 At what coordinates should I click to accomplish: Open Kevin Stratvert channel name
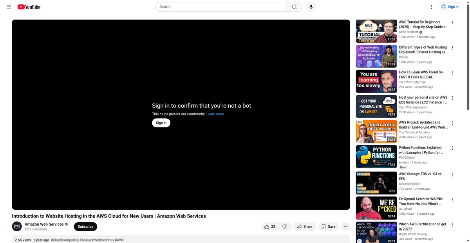(409, 32)
